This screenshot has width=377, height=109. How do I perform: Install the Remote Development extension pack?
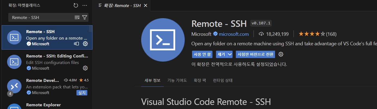[x=82, y=93]
